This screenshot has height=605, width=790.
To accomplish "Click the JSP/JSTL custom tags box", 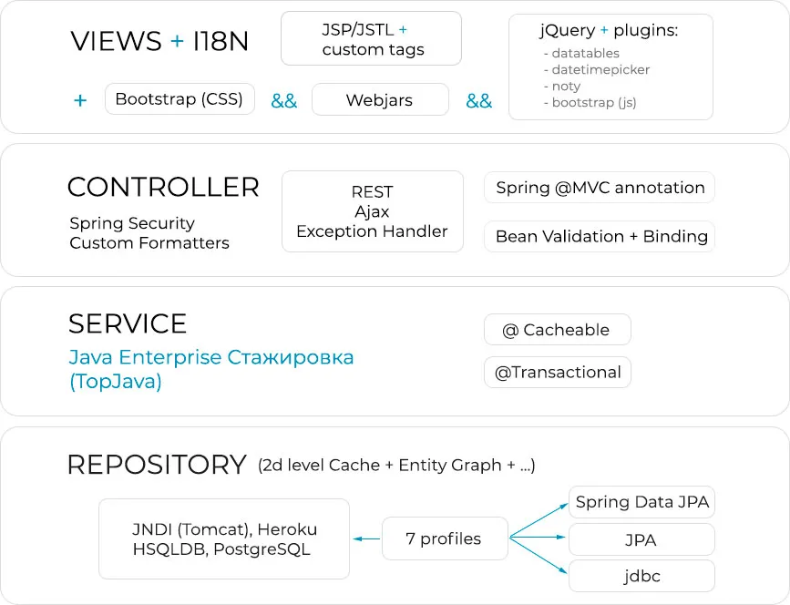I will (372, 38).
